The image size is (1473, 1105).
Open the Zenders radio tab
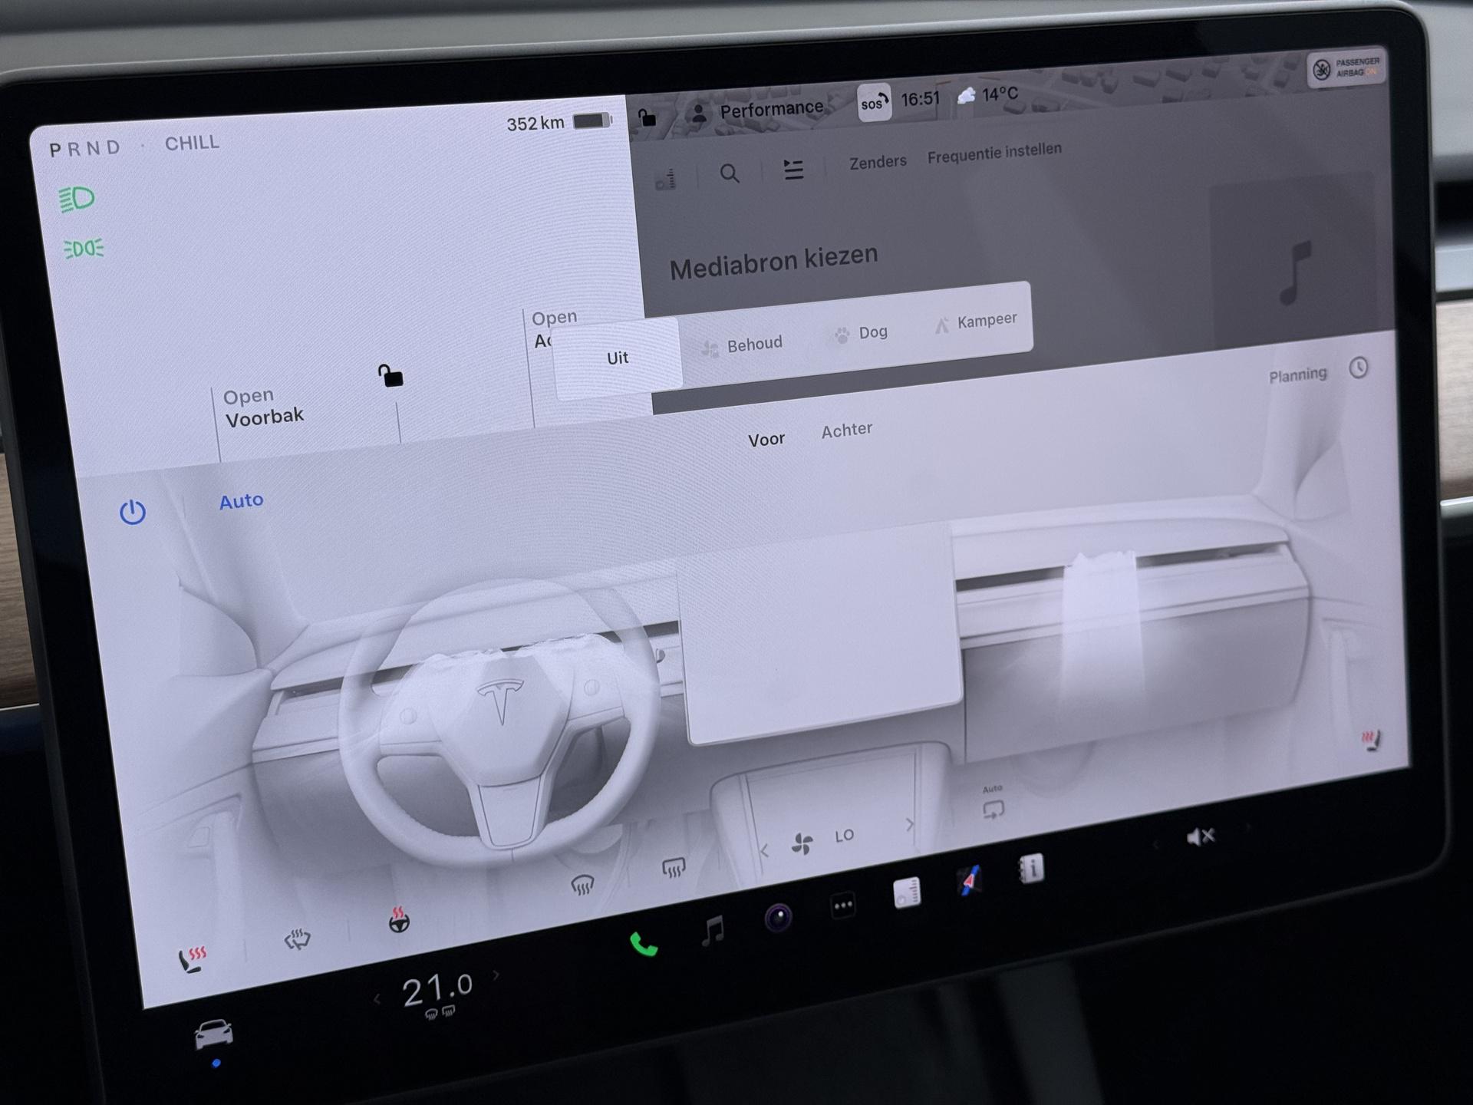[x=877, y=162]
